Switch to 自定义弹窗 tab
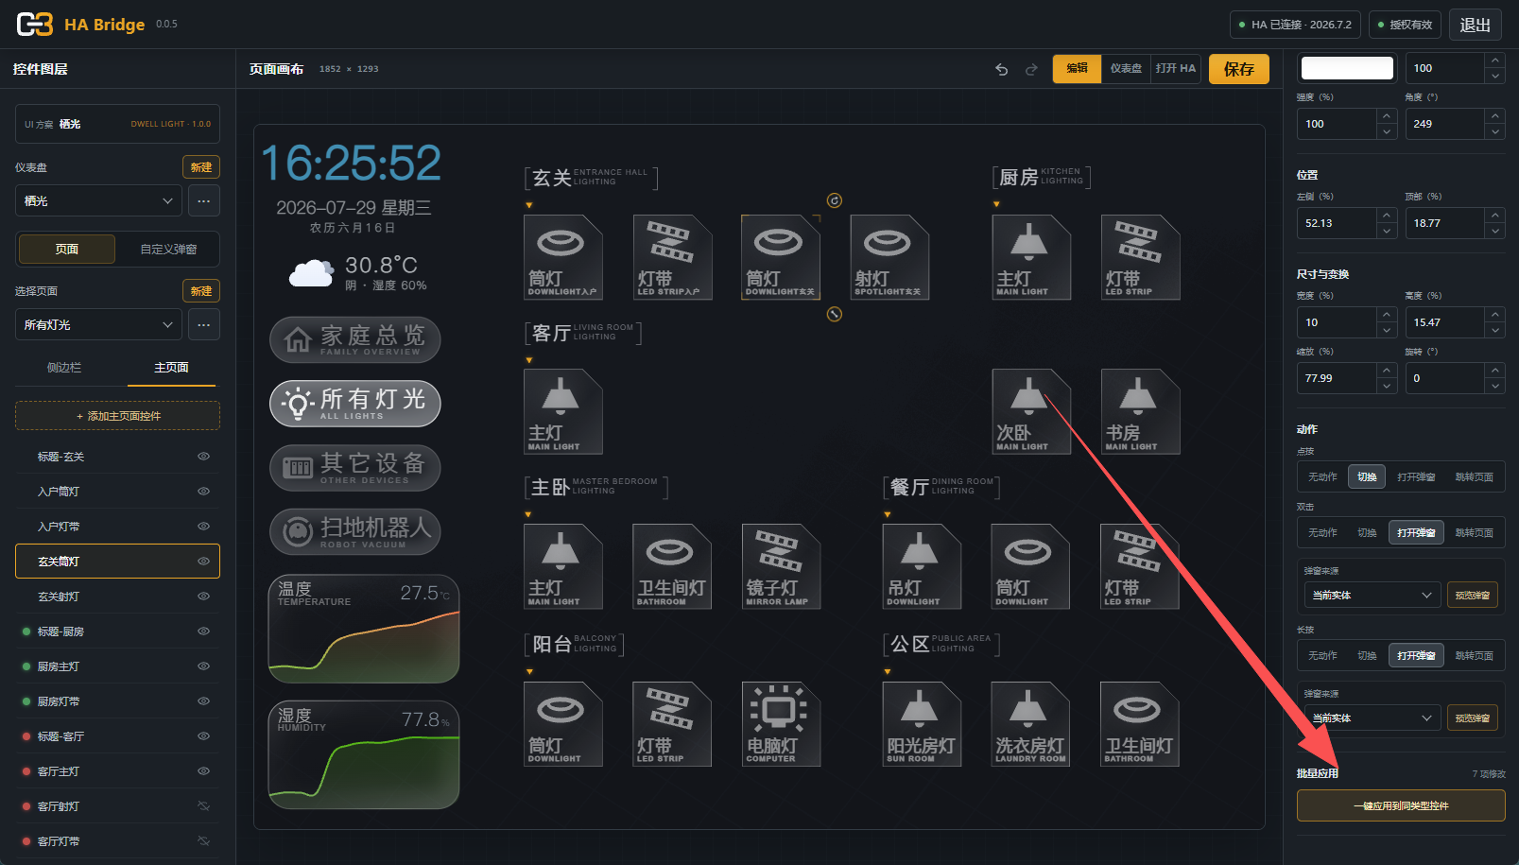1519x865 pixels. tap(169, 250)
